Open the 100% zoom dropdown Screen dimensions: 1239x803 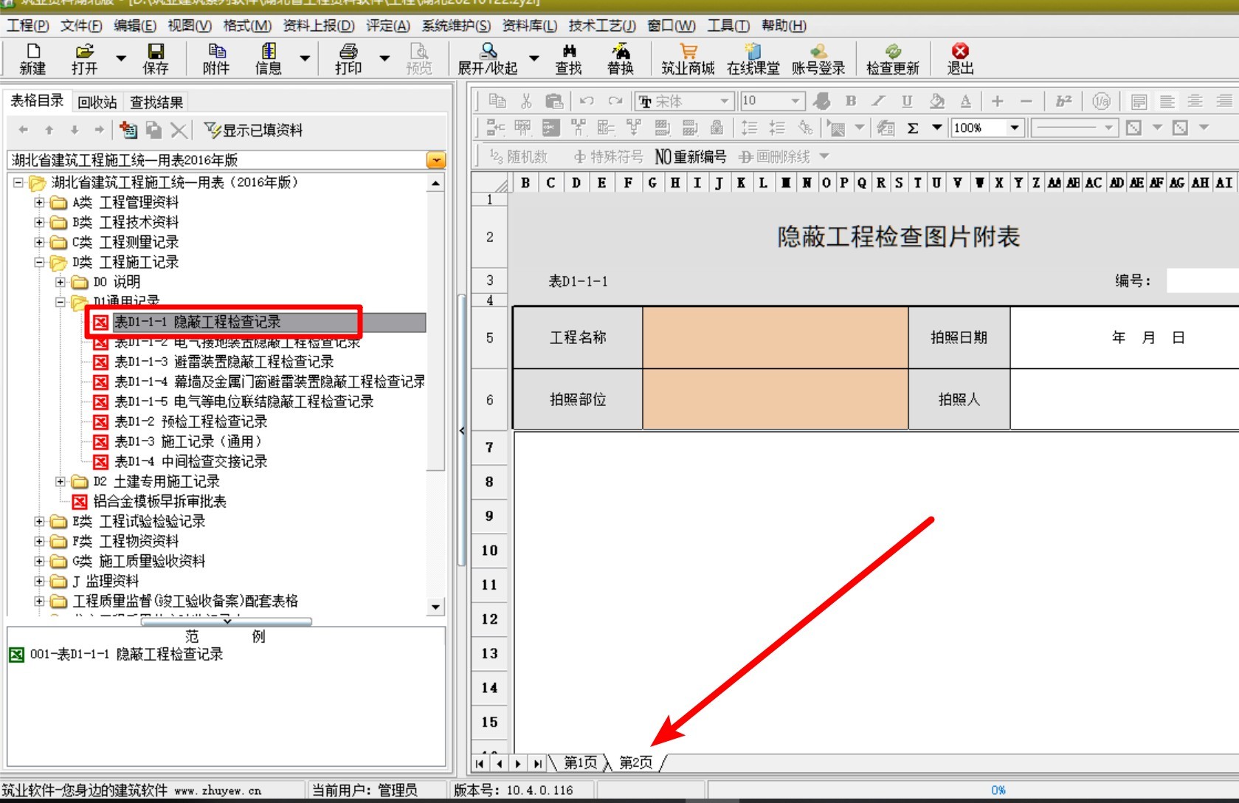[x=1015, y=128]
